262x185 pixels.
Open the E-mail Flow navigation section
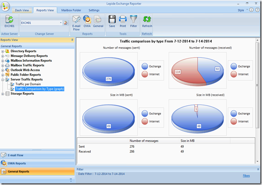pos(37,155)
